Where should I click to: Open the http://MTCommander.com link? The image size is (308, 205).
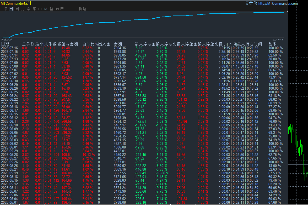[x=278, y=3]
